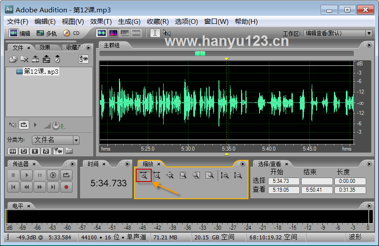
Task: Switch to the 效果 tab
Action: (45, 48)
